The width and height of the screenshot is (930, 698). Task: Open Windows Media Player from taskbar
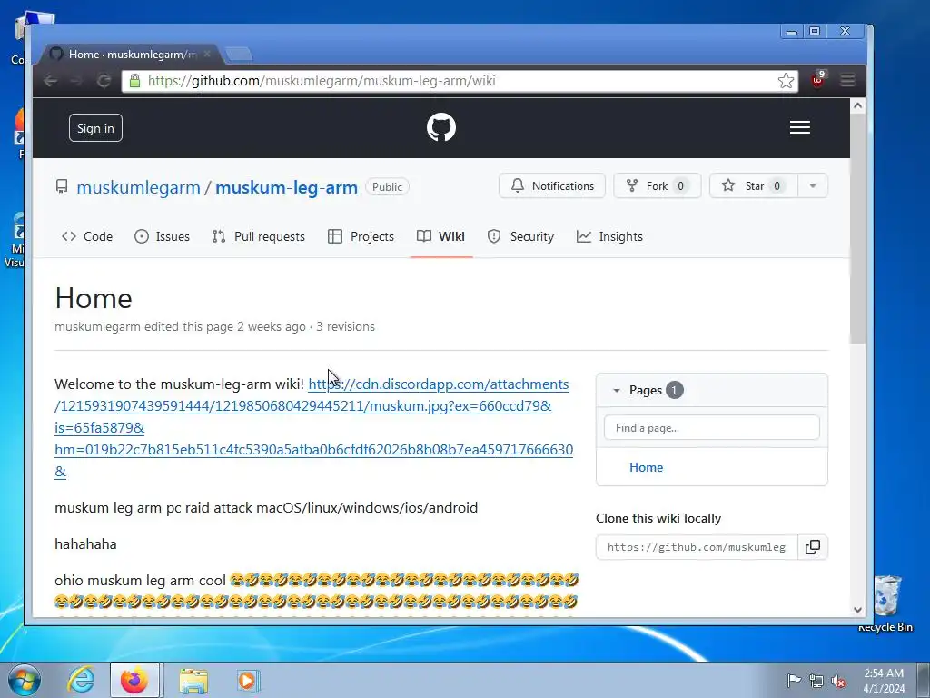click(x=247, y=680)
